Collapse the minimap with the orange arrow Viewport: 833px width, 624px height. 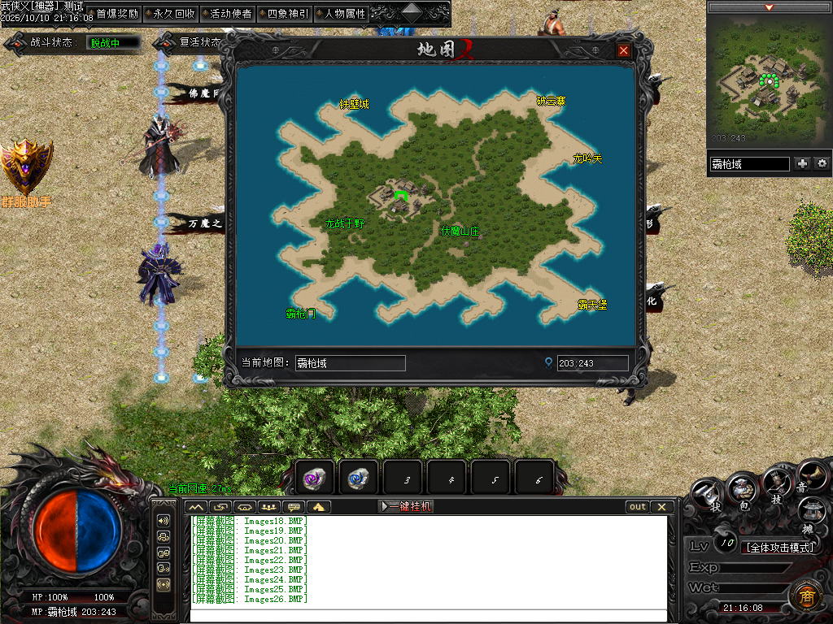click(769, 7)
